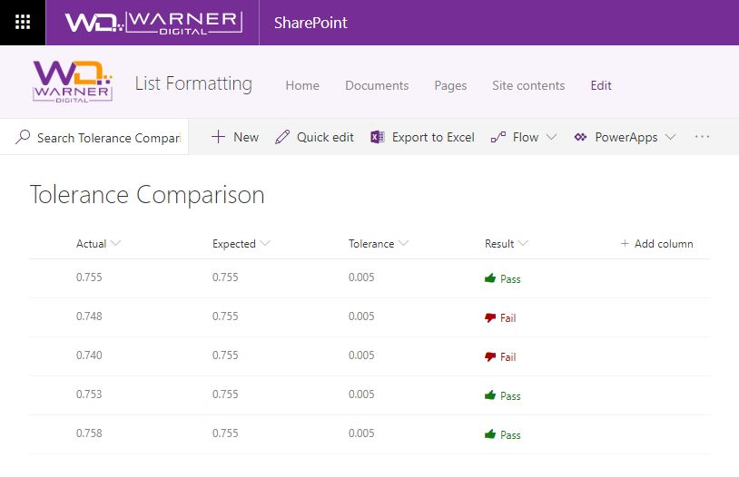Image resolution: width=739 pixels, height=477 pixels.
Task: Click the Result column header label
Action: [x=499, y=243]
